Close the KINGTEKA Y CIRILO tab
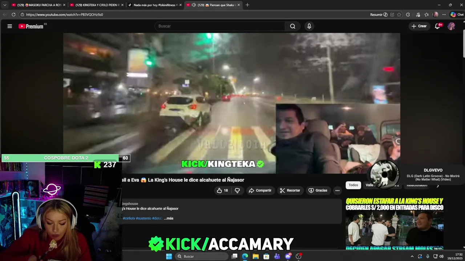The width and height of the screenshot is (465, 261). (x=122, y=5)
